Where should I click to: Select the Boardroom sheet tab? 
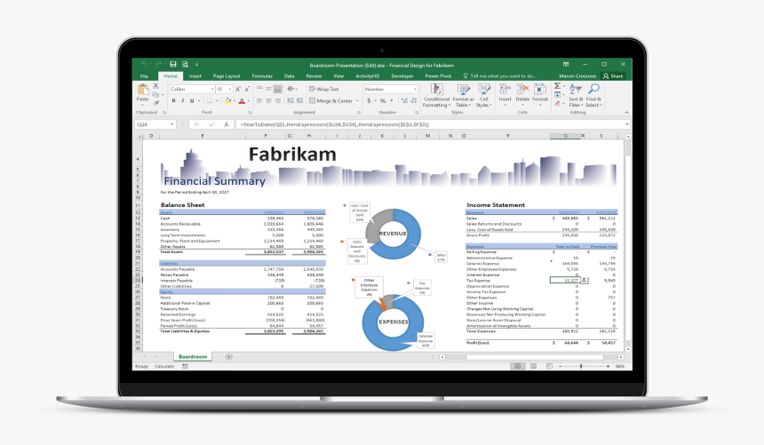tap(193, 357)
